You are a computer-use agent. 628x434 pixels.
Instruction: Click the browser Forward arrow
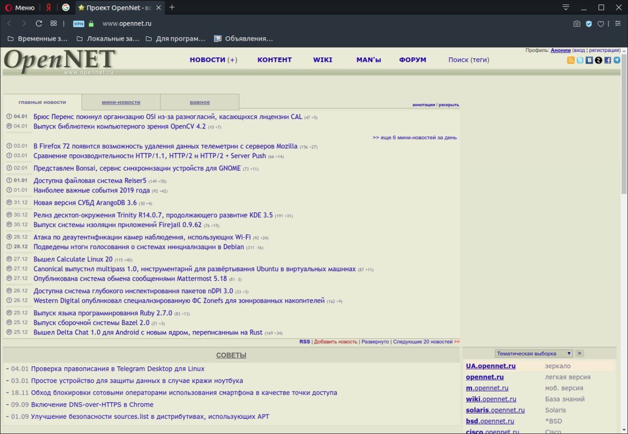pyautogui.click(x=24, y=24)
